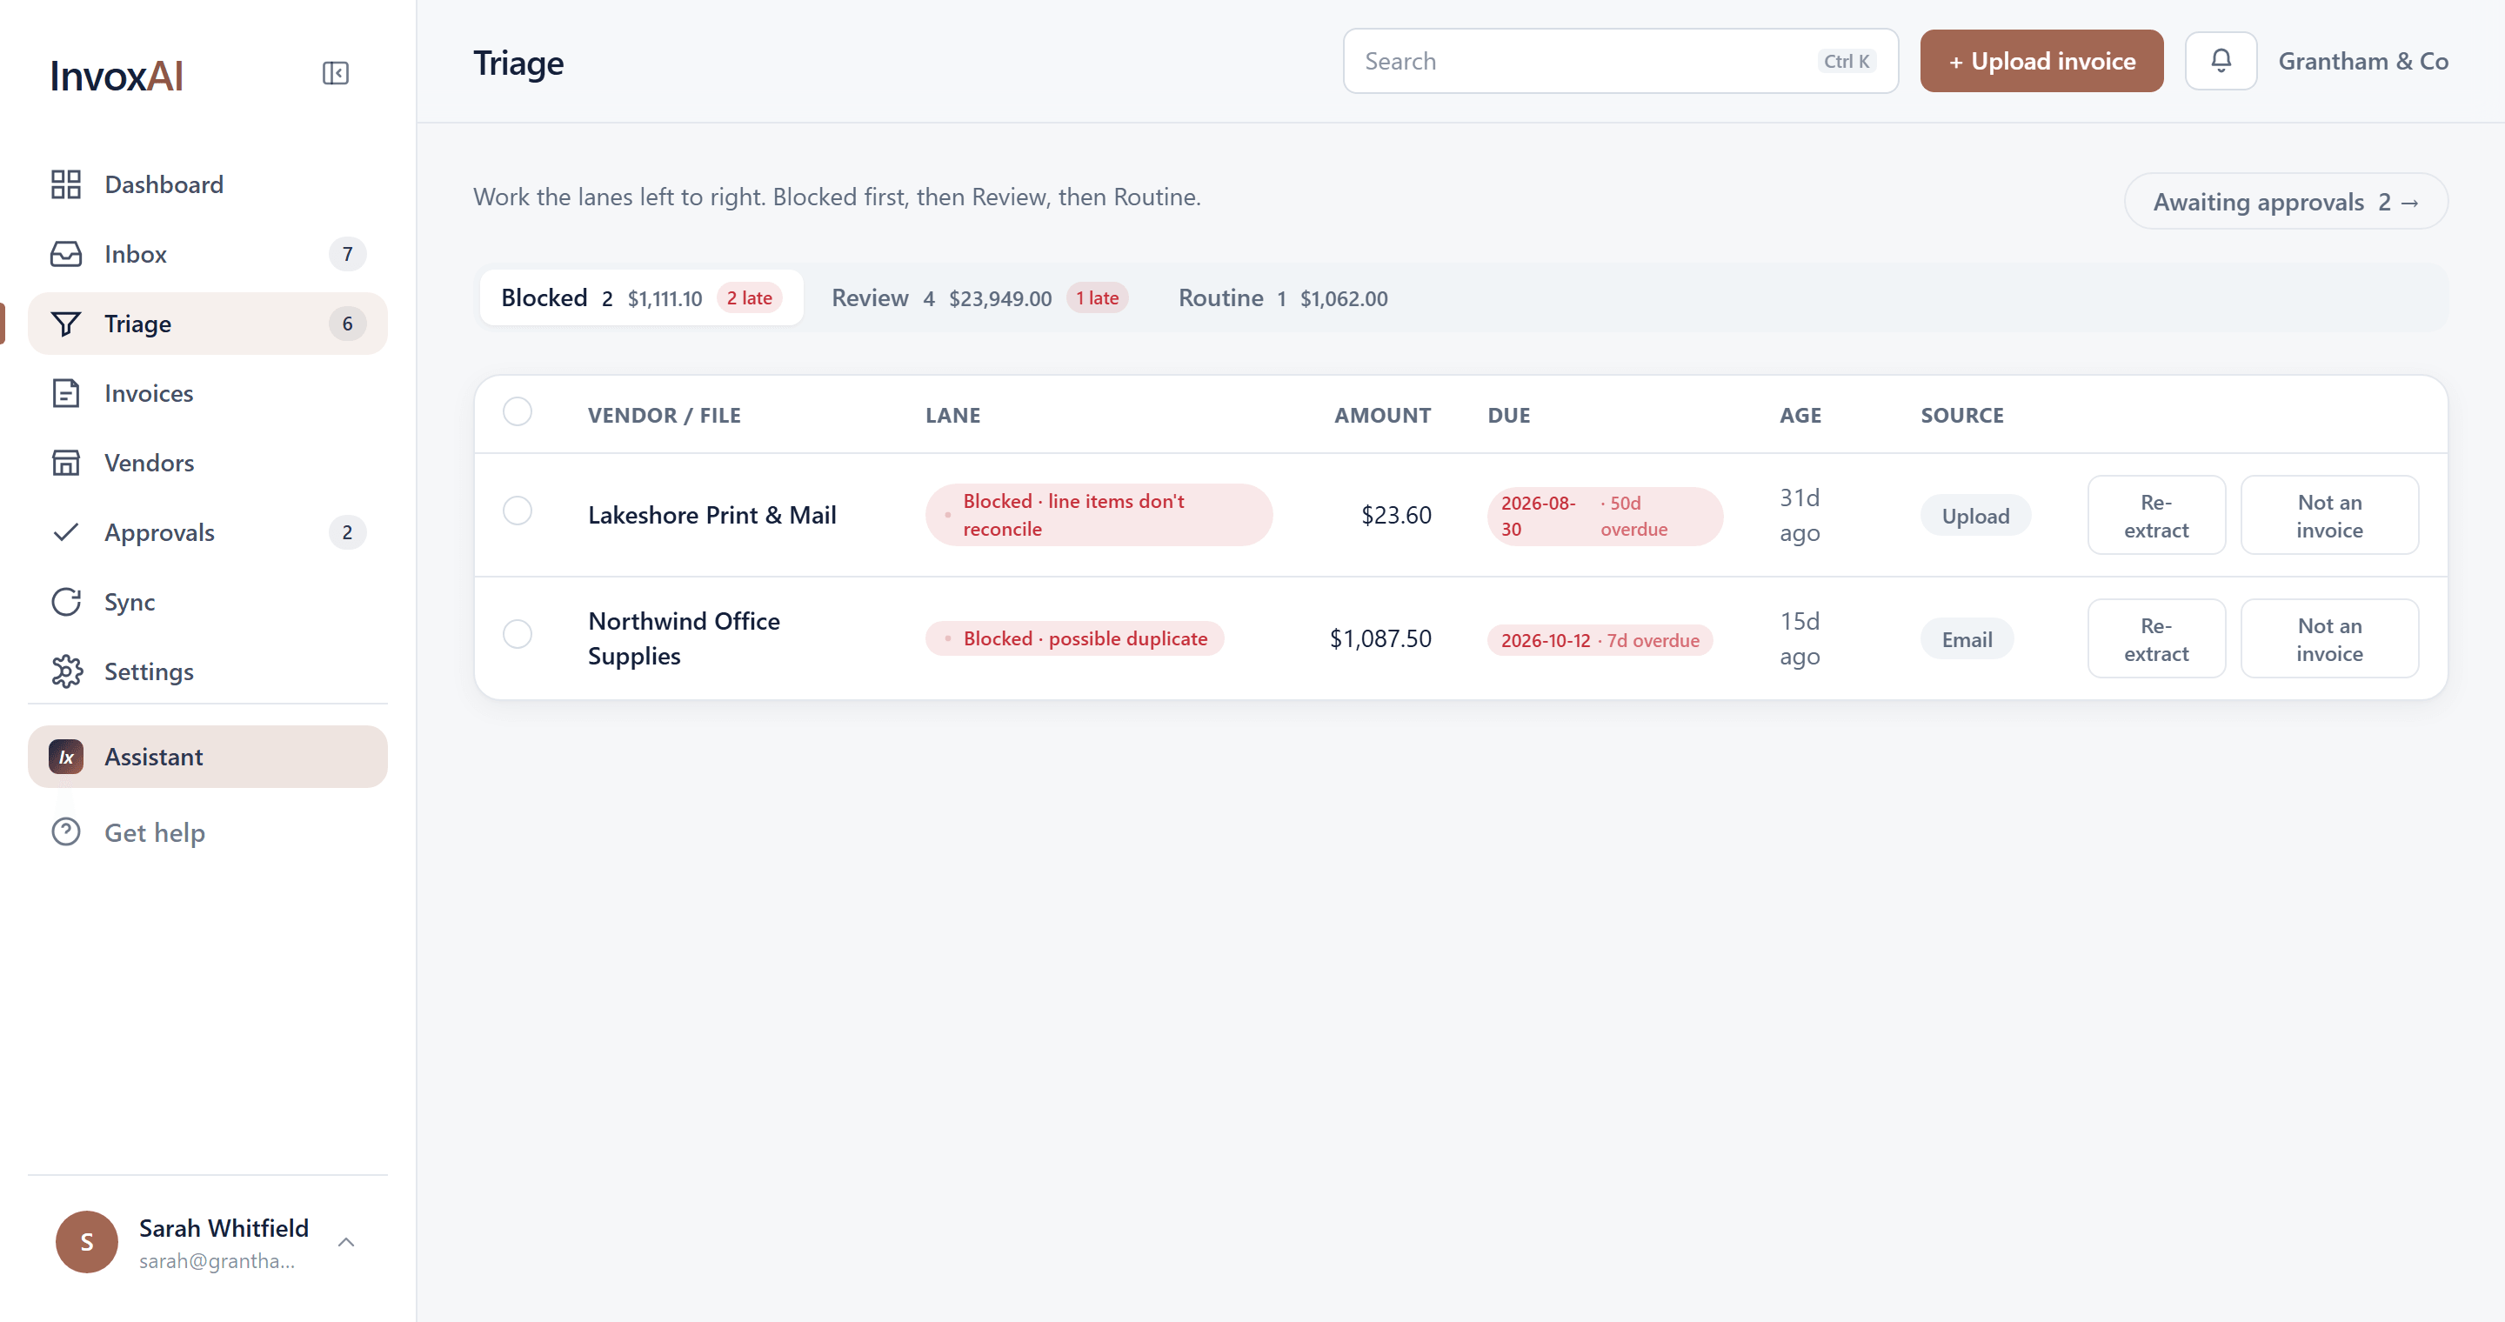This screenshot has height=1322, width=2505.
Task: Click the Approvals count badge 2
Action: click(x=347, y=532)
